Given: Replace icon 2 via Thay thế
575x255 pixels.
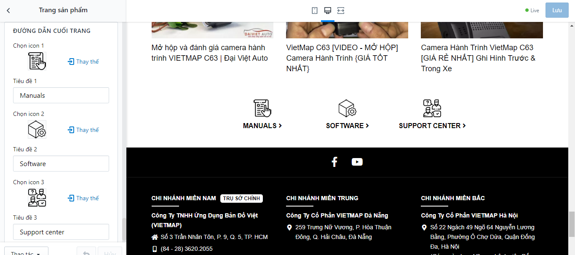Looking at the screenshot, I should coord(83,130).
